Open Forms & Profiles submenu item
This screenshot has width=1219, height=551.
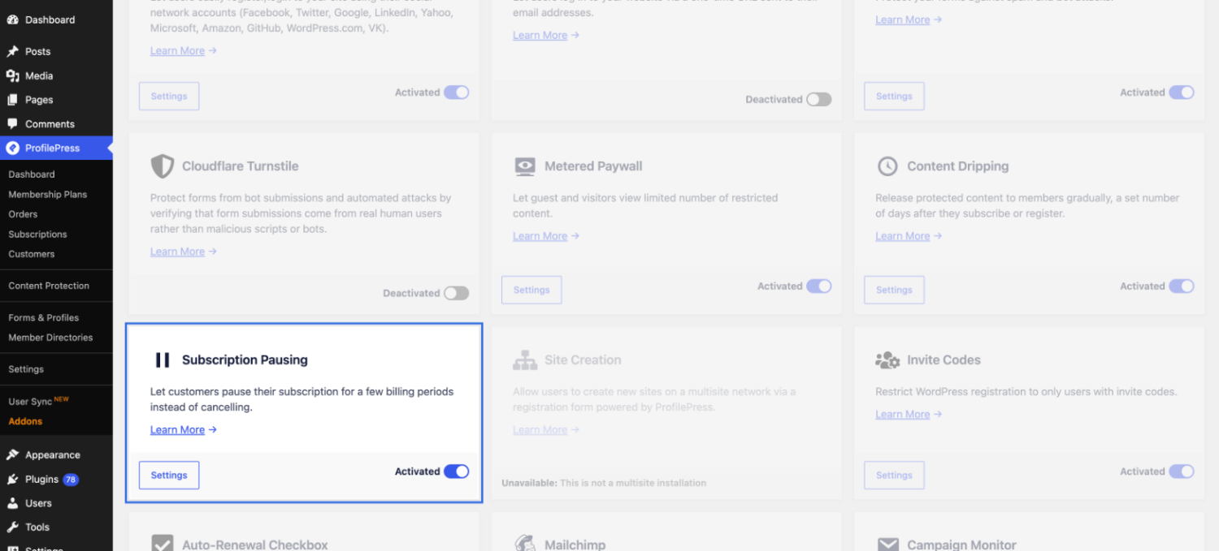43,318
